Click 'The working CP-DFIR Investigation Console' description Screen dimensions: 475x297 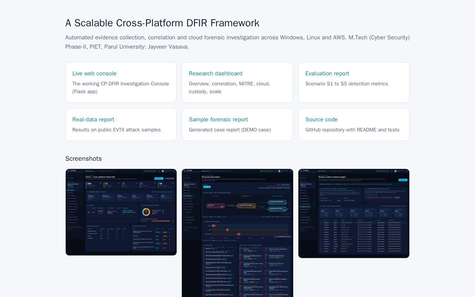click(x=121, y=88)
